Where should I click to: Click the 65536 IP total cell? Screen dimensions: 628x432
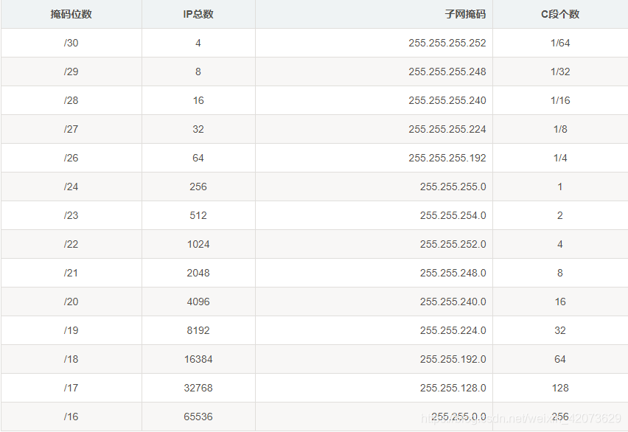click(198, 417)
